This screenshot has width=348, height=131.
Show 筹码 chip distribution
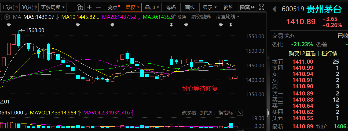pyautogui.click(x=171, y=7)
